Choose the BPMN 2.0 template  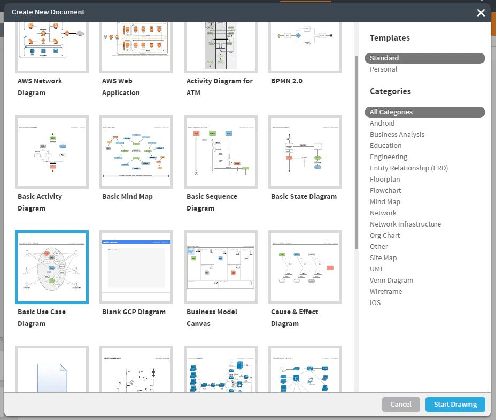pos(305,45)
